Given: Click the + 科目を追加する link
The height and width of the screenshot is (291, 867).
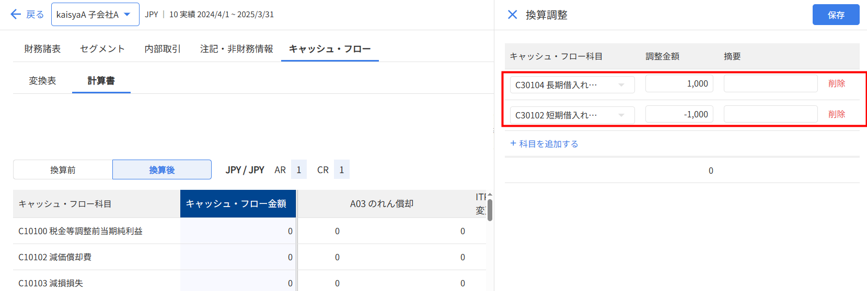Looking at the screenshot, I should pyautogui.click(x=544, y=143).
